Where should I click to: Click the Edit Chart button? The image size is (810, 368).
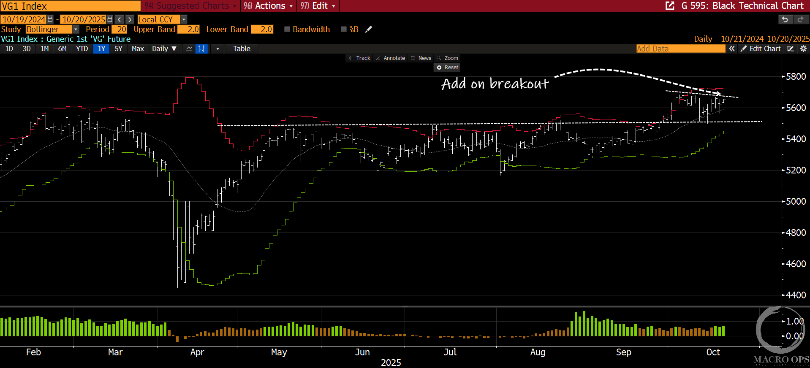(x=761, y=49)
